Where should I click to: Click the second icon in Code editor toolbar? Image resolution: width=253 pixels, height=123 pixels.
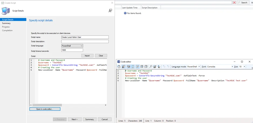[124, 67]
